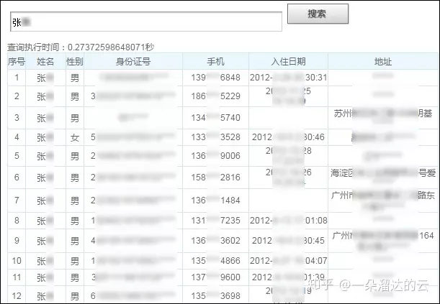Click the 女 gender cell in row 4
This screenshot has width=440, height=304.
[x=75, y=137]
